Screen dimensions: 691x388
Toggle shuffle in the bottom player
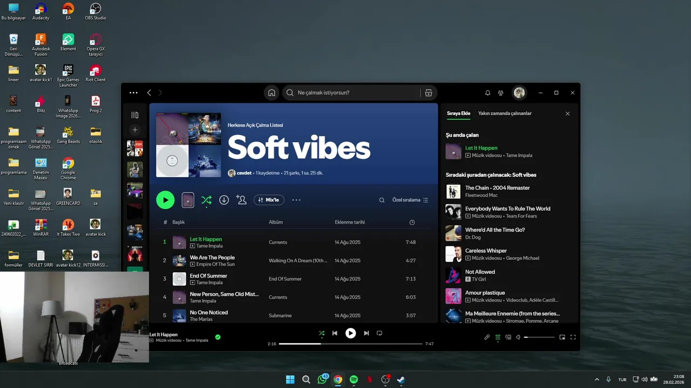pyautogui.click(x=322, y=333)
